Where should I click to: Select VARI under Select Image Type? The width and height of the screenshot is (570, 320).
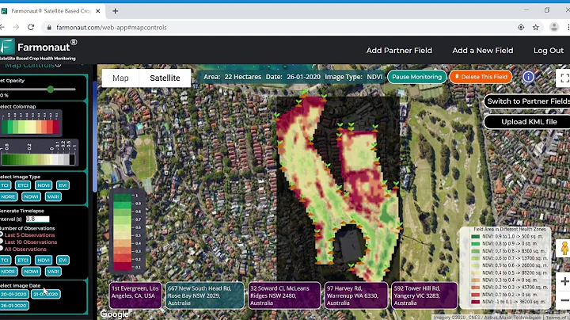pyautogui.click(x=53, y=196)
